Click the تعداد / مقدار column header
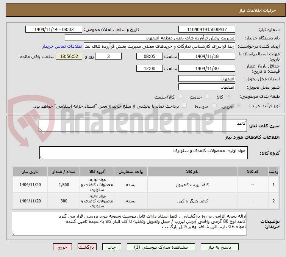 (x=64, y=172)
